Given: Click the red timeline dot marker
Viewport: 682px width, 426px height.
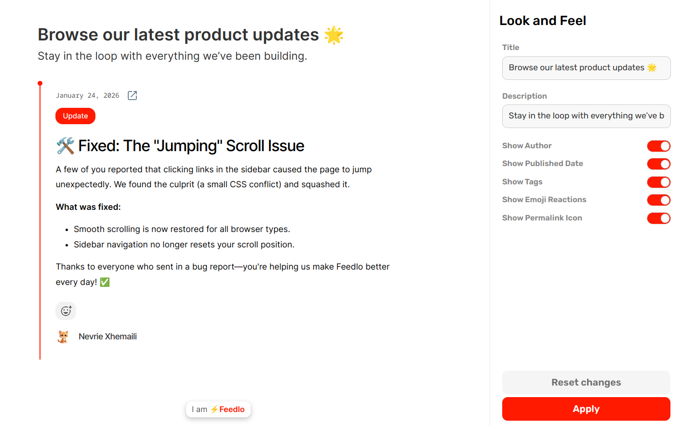Looking at the screenshot, I should pos(40,83).
